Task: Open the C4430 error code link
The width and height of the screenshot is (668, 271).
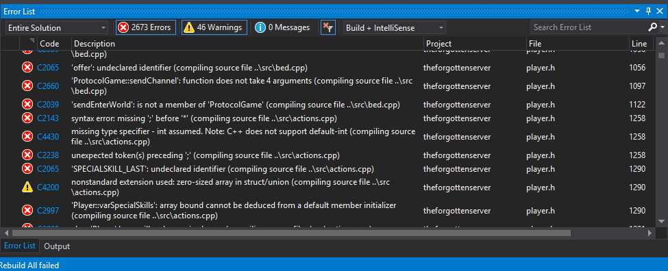Action: click(x=48, y=137)
